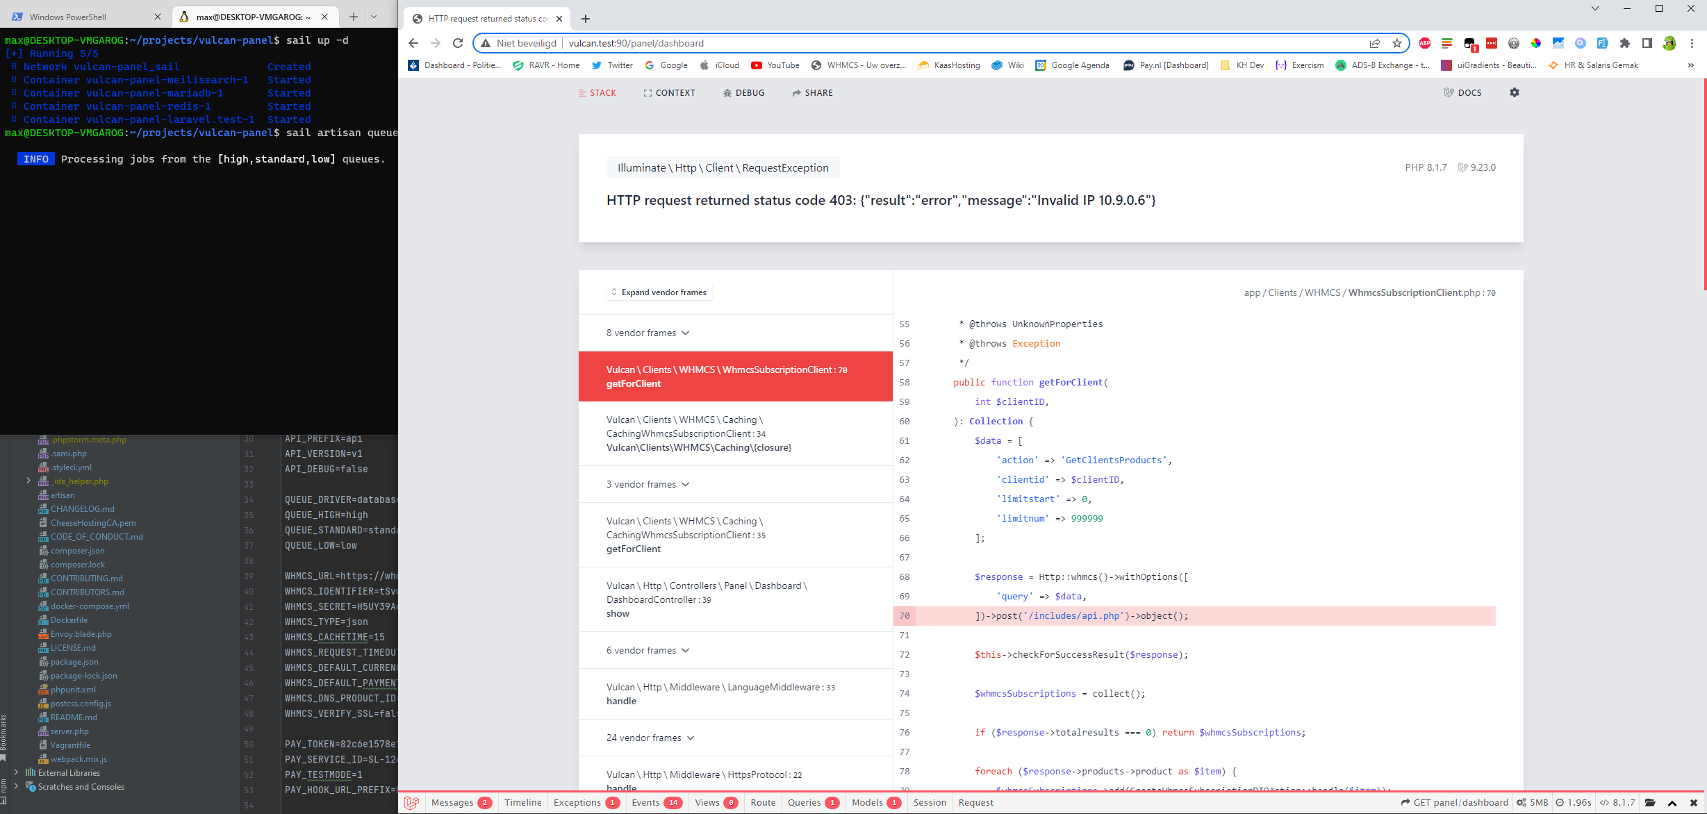Click the share page icon in address bar
1707x814 pixels.
click(1375, 43)
